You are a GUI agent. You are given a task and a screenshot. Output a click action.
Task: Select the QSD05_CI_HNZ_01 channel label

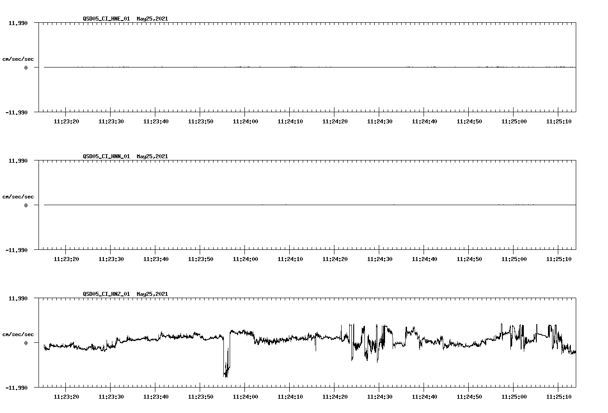(x=106, y=294)
